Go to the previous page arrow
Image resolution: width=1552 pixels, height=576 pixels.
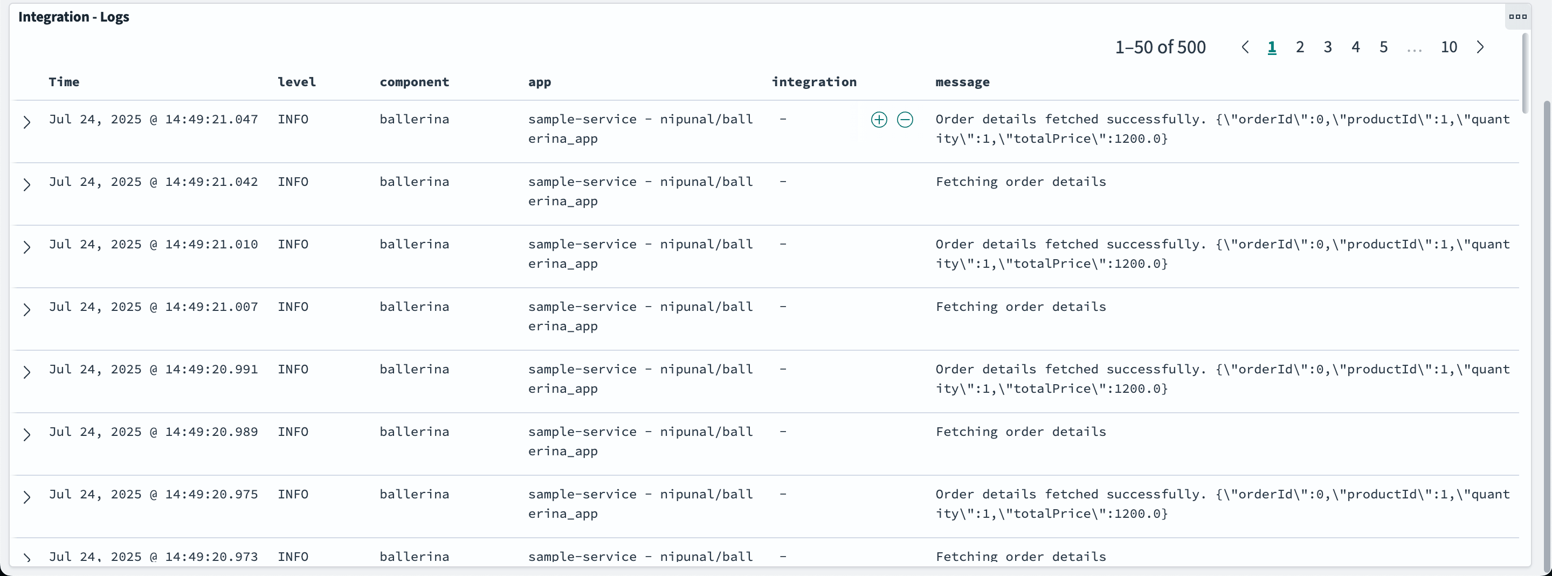[1245, 47]
